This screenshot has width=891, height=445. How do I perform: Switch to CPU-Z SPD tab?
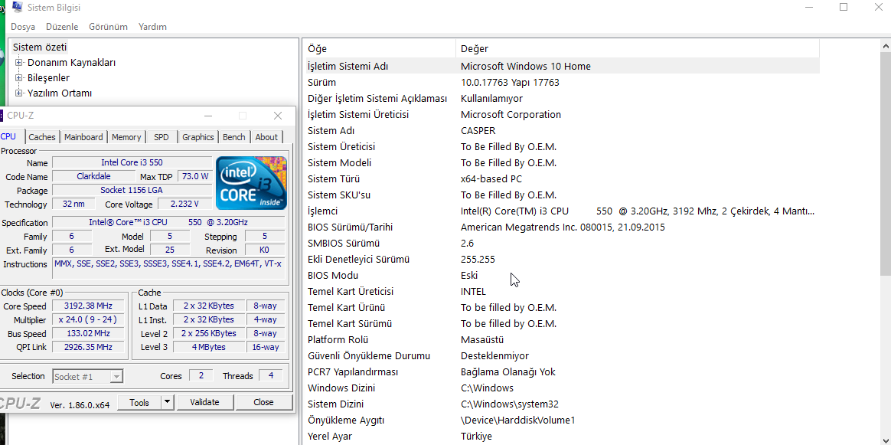[162, 137]
